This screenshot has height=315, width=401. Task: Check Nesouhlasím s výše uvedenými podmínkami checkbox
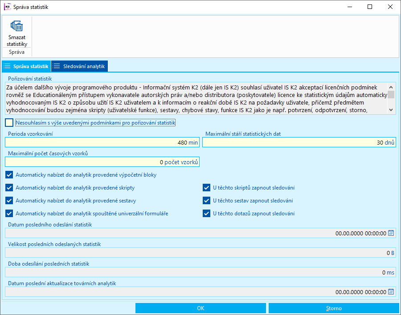[9, 123]
